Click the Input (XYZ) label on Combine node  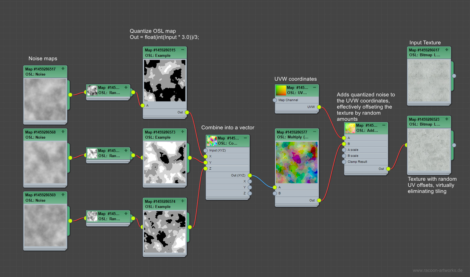coord(217,150)
